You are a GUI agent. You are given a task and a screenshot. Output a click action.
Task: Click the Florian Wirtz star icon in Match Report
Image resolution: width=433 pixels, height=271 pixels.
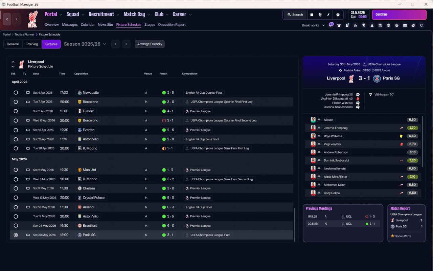(392, 236)
